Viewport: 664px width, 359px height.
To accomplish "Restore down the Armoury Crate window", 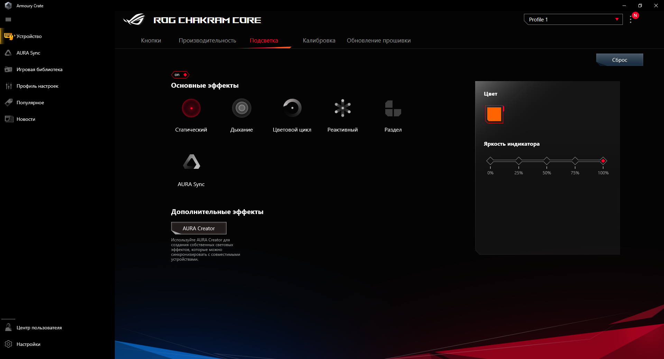I will coord(640,6).
